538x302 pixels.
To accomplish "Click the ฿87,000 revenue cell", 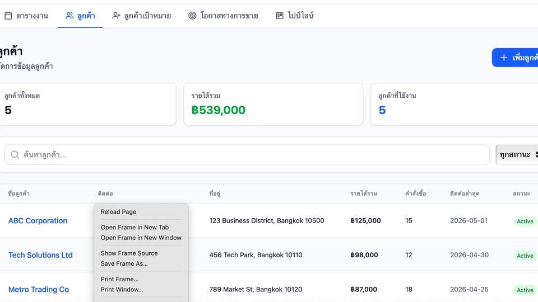I will 364,290.
